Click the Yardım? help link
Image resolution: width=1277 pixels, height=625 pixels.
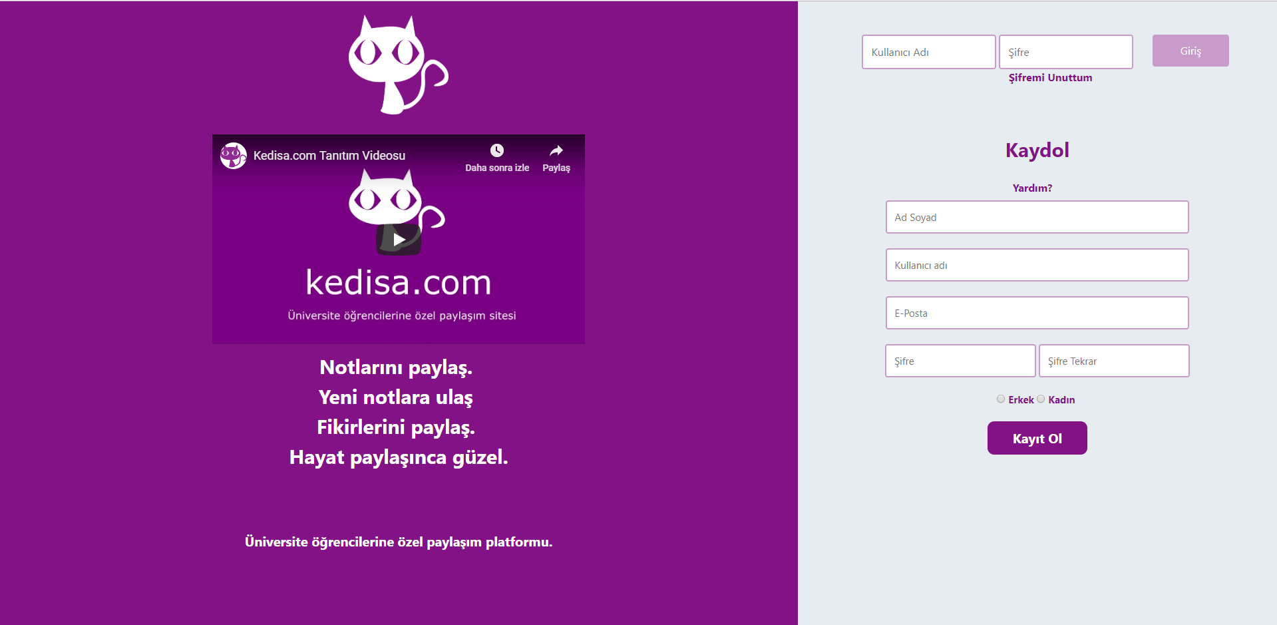(x=1032, y=188)
